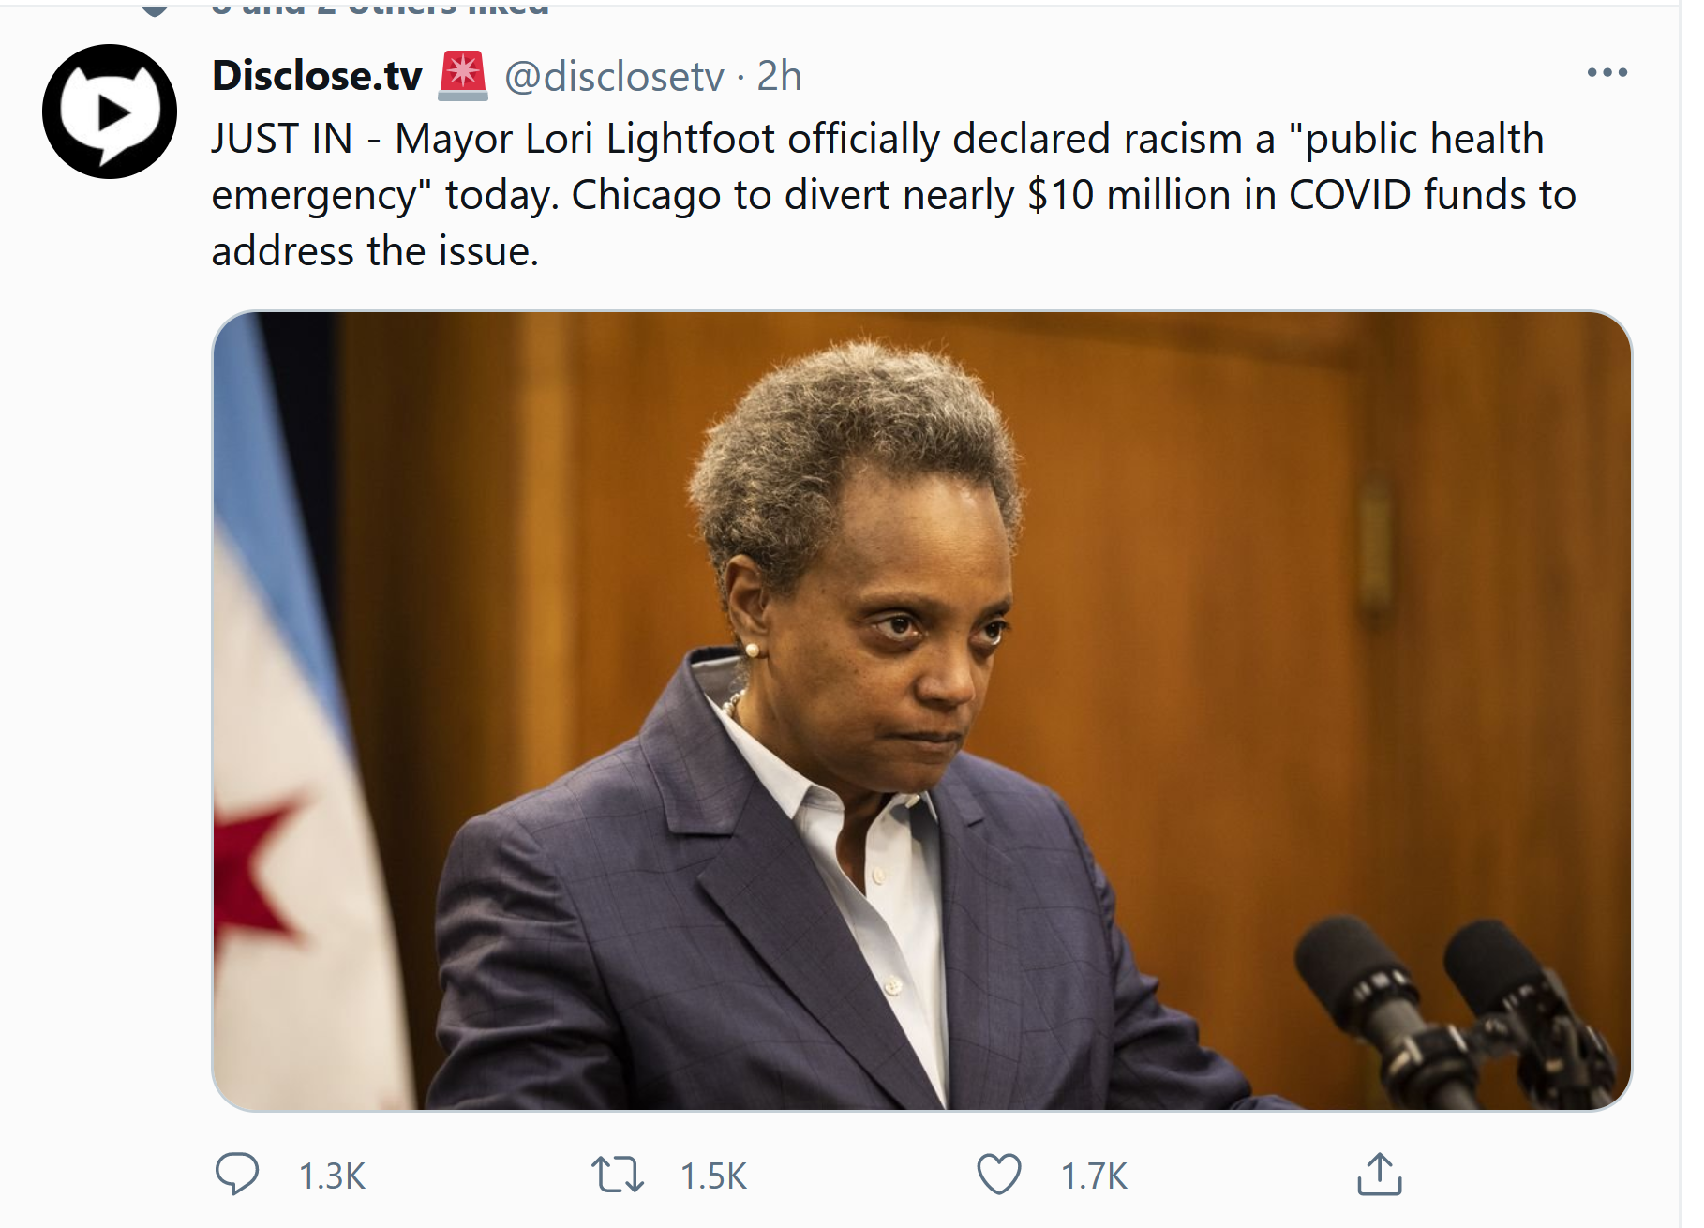The height and width of the screenshot is (1228, 1704).
Task: Retweet using the arrows icon
Action: click(x=618, y=1175)
